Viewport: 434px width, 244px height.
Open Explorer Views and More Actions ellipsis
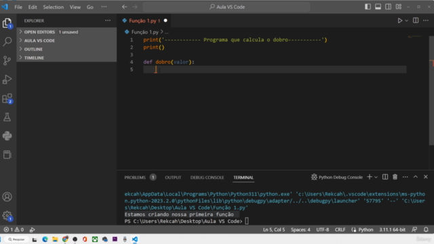108,20
